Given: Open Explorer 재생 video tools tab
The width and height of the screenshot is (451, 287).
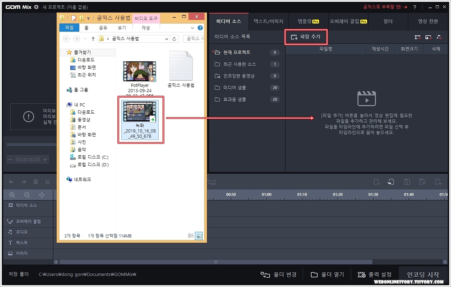Looking at the screenshot, I should pyautogui.click(x=146, y=28).
